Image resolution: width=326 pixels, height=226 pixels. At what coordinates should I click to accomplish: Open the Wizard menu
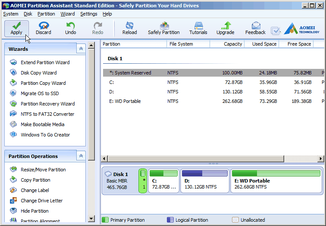(68, 14)
